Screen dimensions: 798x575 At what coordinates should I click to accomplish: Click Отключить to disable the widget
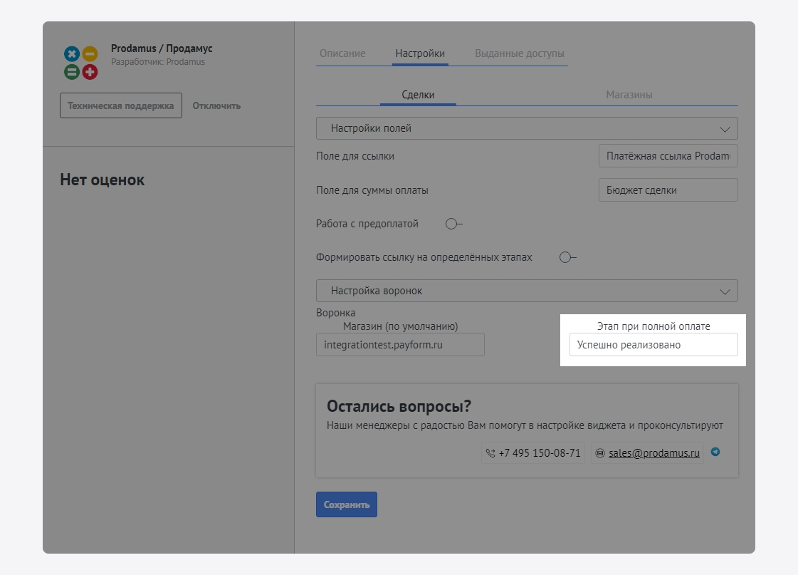216,105
